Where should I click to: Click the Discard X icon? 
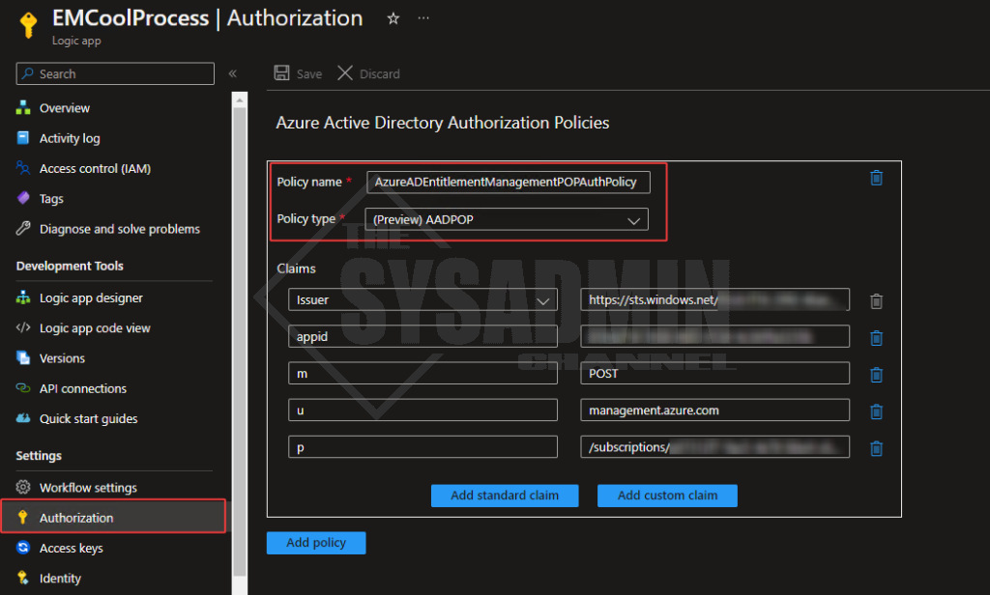pos(345,73)
